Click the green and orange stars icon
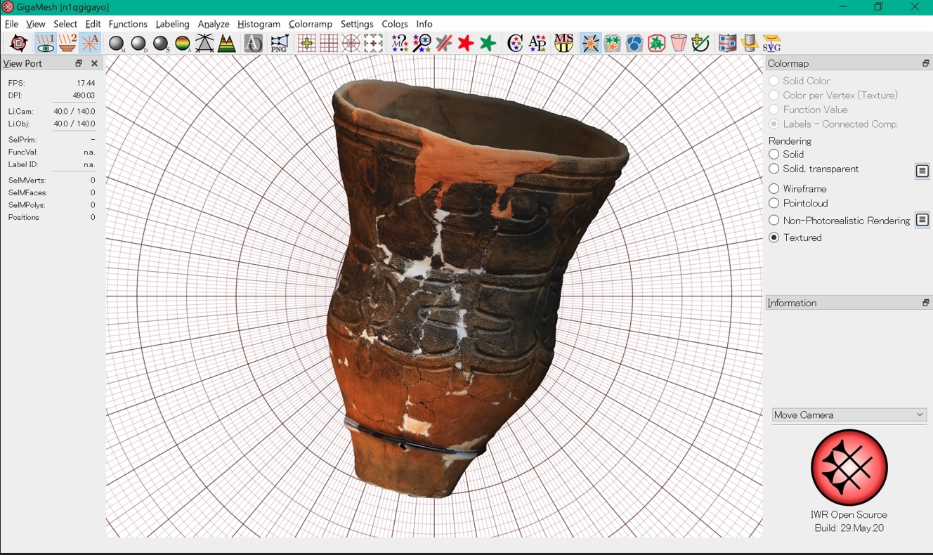Image resolution: width=933 pixels, height=555 pixels. pos(613,44)
